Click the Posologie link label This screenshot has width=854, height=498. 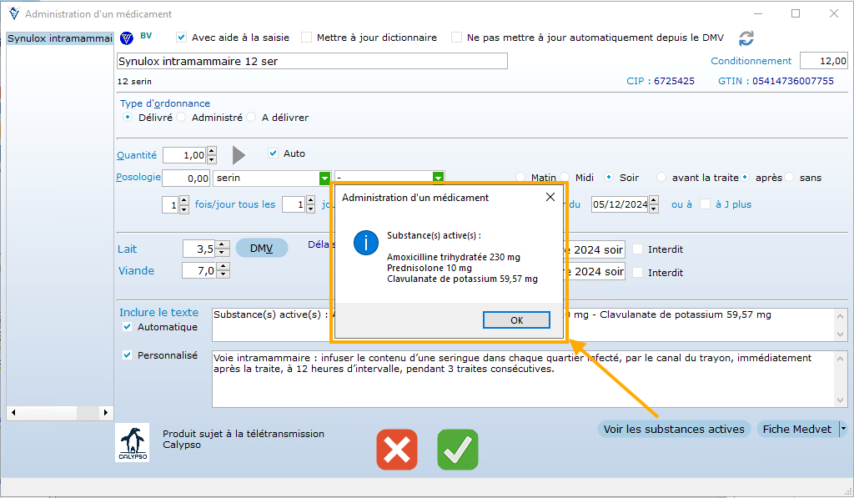(x=138, y=177)
